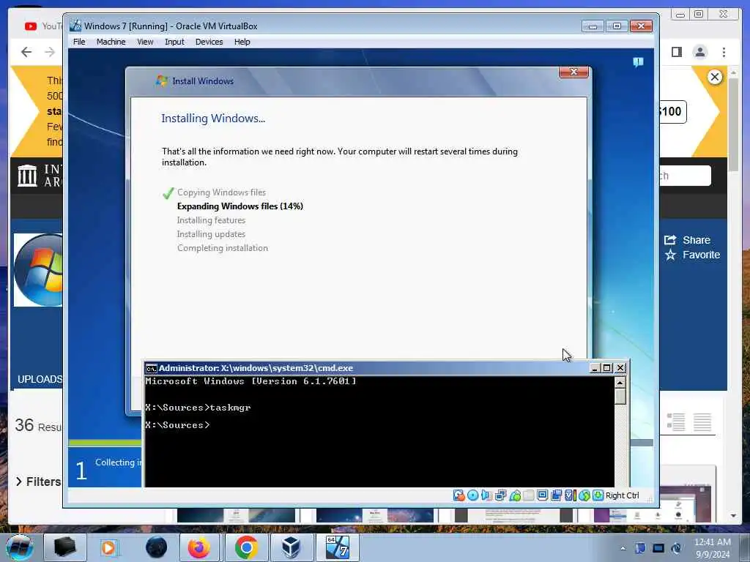
Task: Click the USB devices indicator in VirtualBox status bar
Action: point(515,495)
